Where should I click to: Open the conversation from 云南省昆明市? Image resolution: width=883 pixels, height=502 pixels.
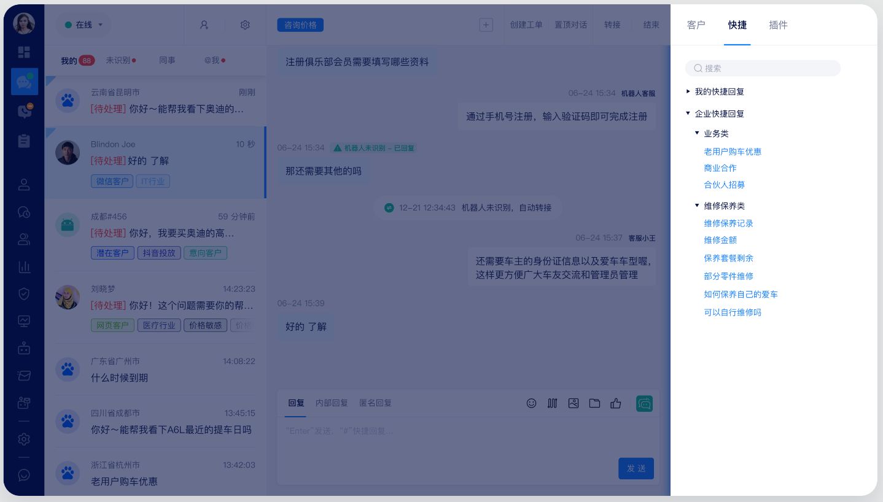[x=155, y=101]
